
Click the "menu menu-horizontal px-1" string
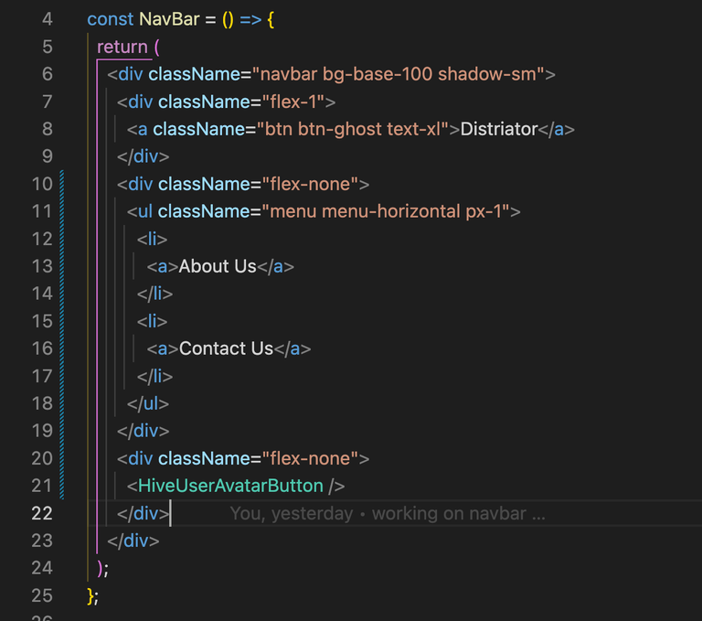(x=386, y=211)
